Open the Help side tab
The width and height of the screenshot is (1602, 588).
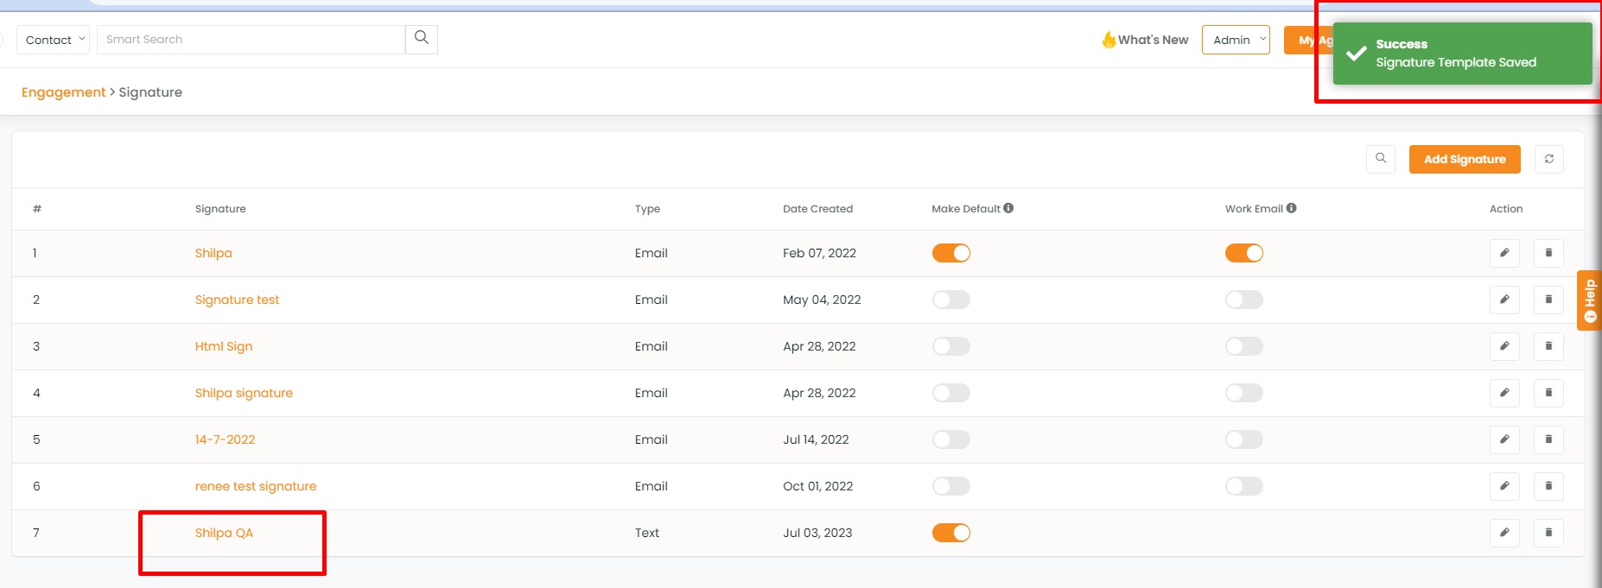[1589, 300]
